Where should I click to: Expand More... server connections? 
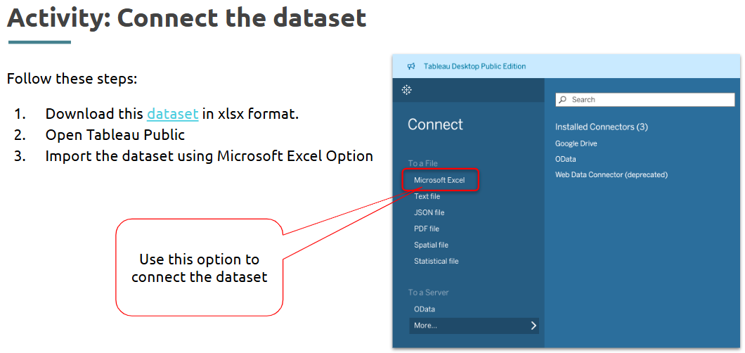[474, 326]
